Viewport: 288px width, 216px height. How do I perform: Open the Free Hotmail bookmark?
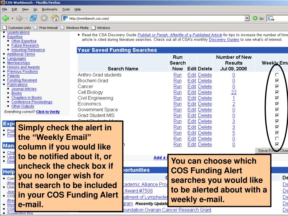(46, 28)
